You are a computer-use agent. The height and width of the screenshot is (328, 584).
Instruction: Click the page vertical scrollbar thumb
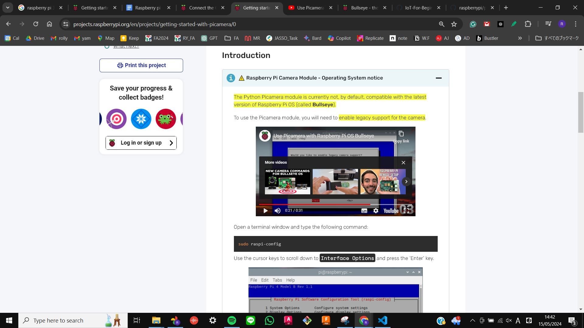581,112
